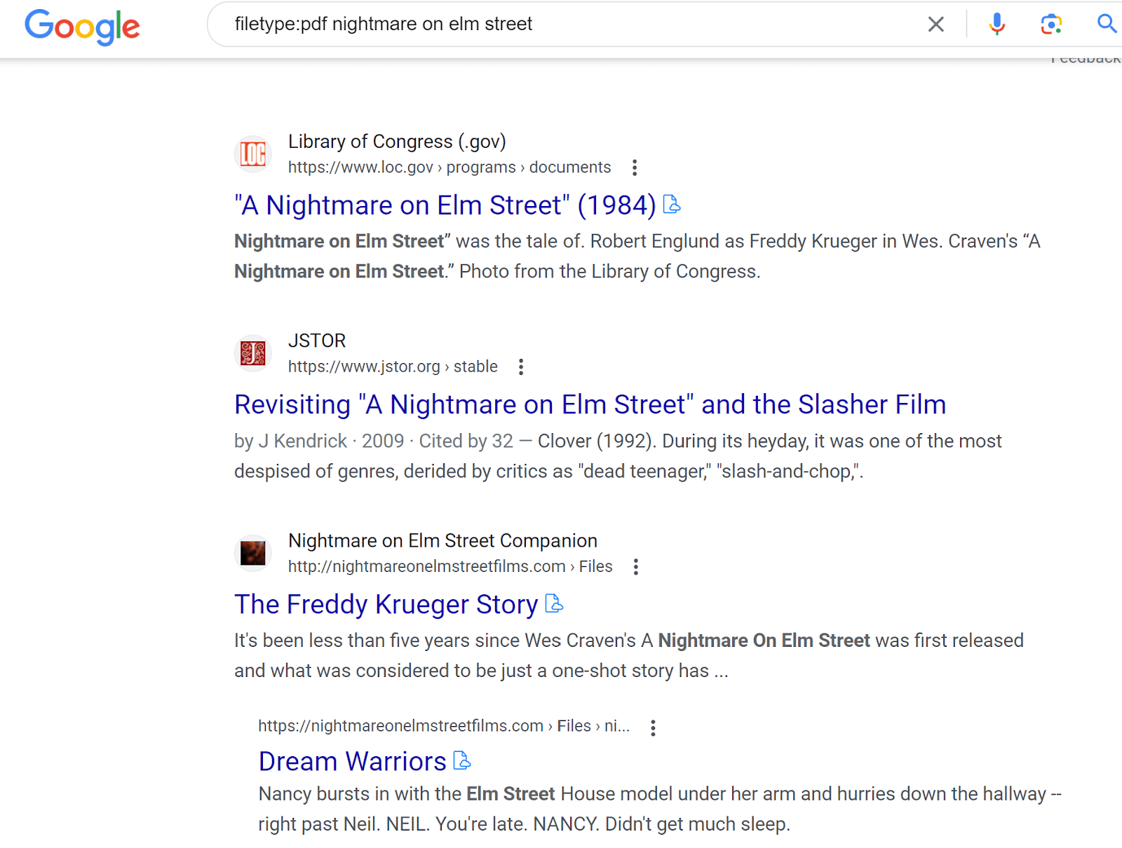This screenshot has width=1122, height=848.
Task: Click PDF icon beside Dream Warriors title
Action: point(462,760)
